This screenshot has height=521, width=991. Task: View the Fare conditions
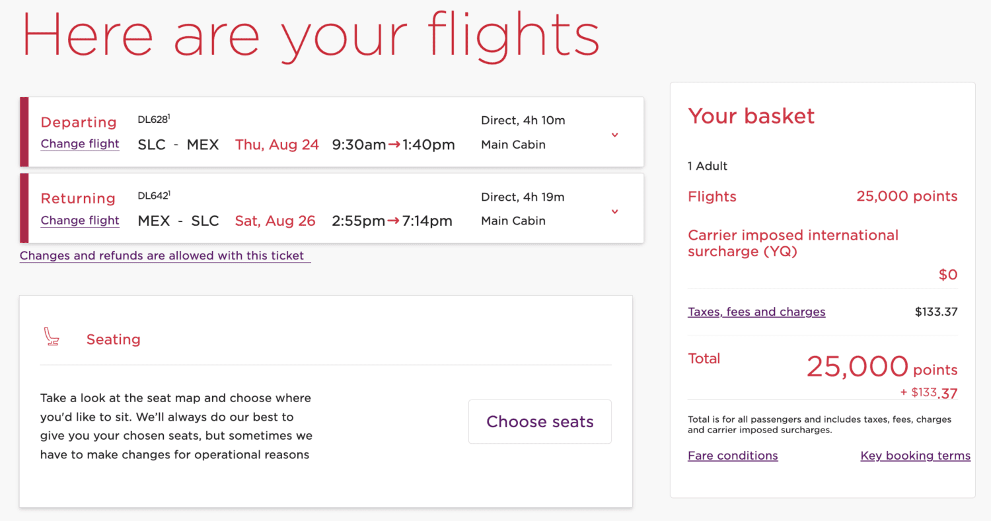coord(733,455)
